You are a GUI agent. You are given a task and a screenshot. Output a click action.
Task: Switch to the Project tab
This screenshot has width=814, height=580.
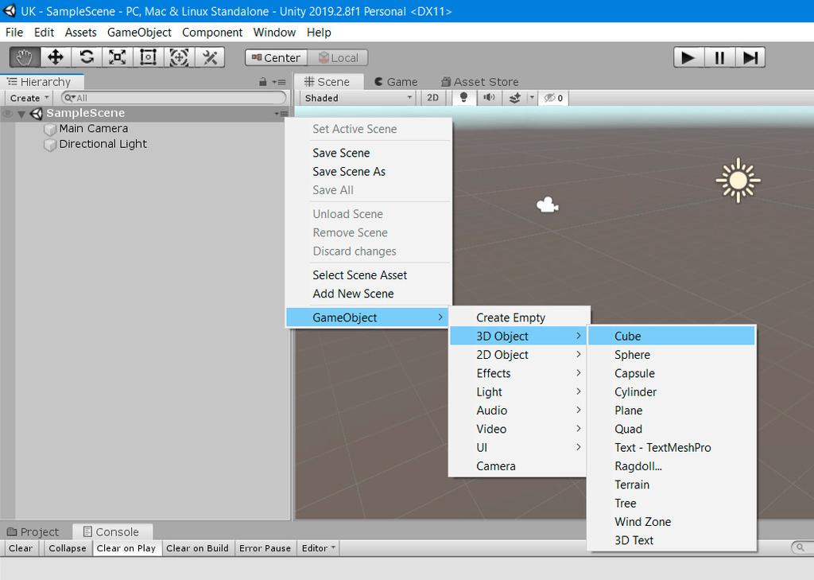click(33, 531)
